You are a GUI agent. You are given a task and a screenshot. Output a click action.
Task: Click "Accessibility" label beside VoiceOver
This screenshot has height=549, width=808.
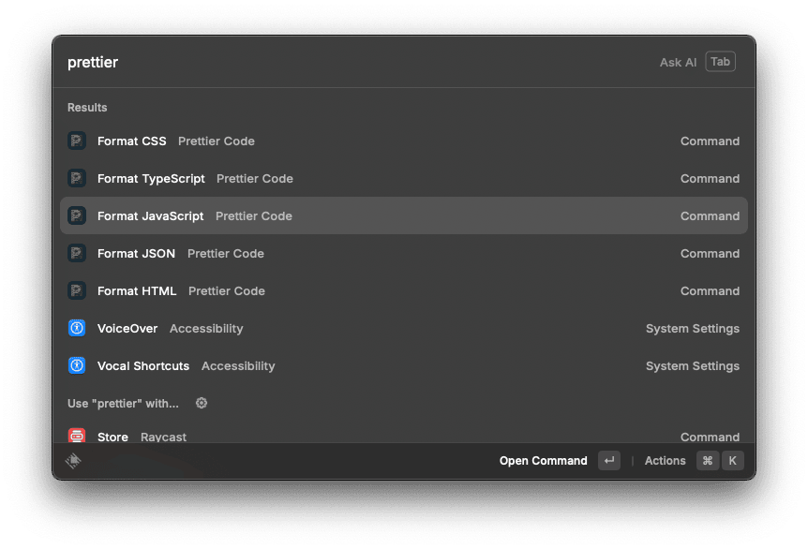[x=206, y=329]
